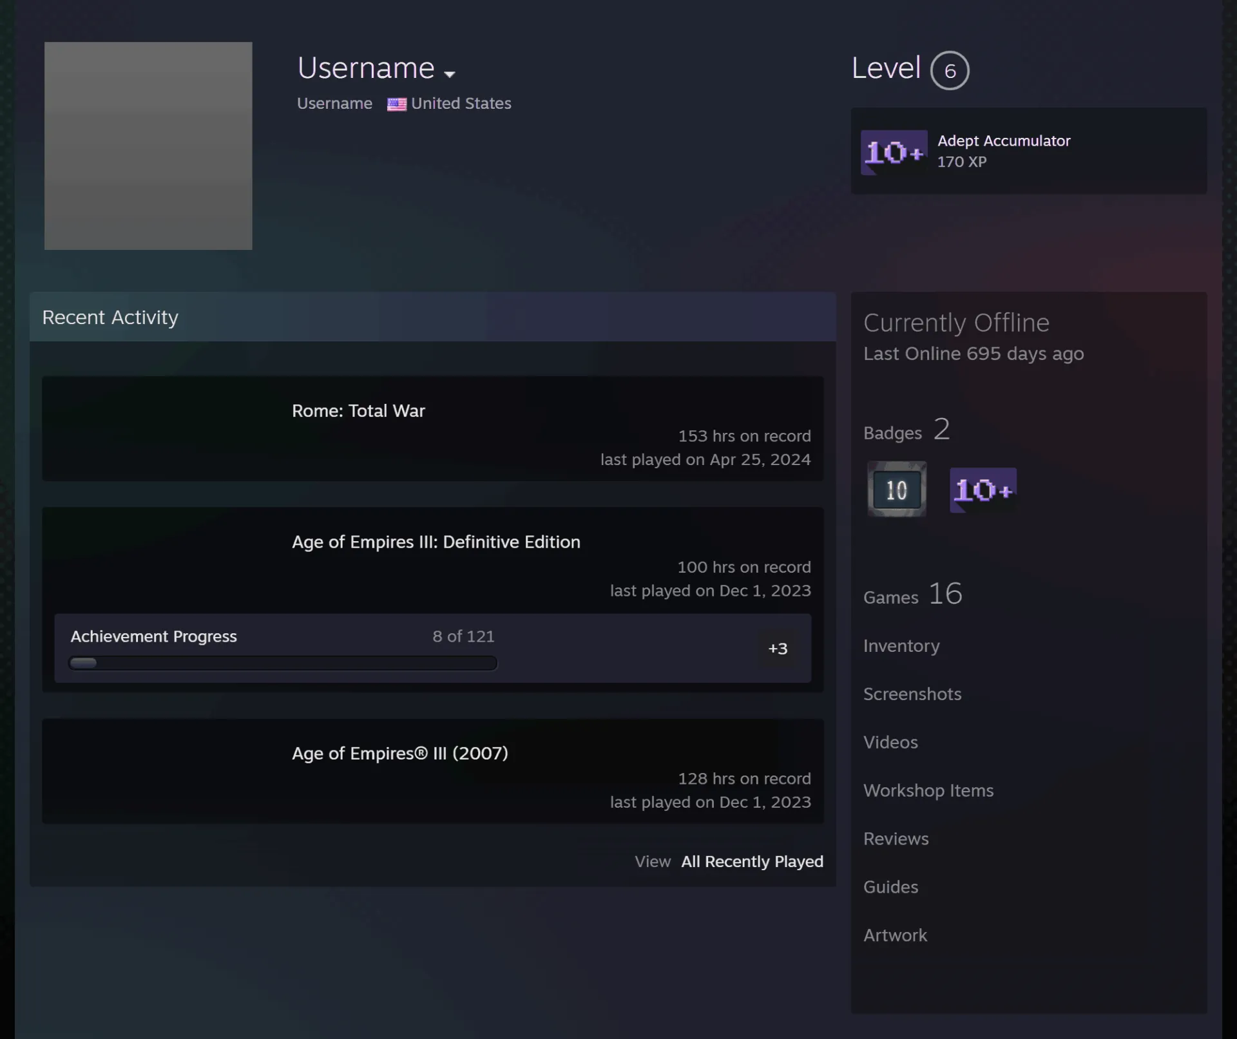Open Rome: Total War game title
Image resolution: width=1237 pixels, height=1039 pixels.
[358, 411]
